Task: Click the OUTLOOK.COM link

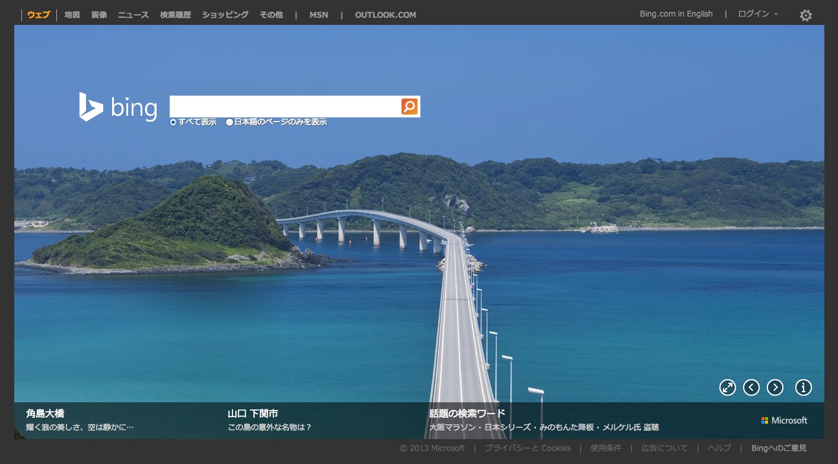Action: (x=385, y=15)
